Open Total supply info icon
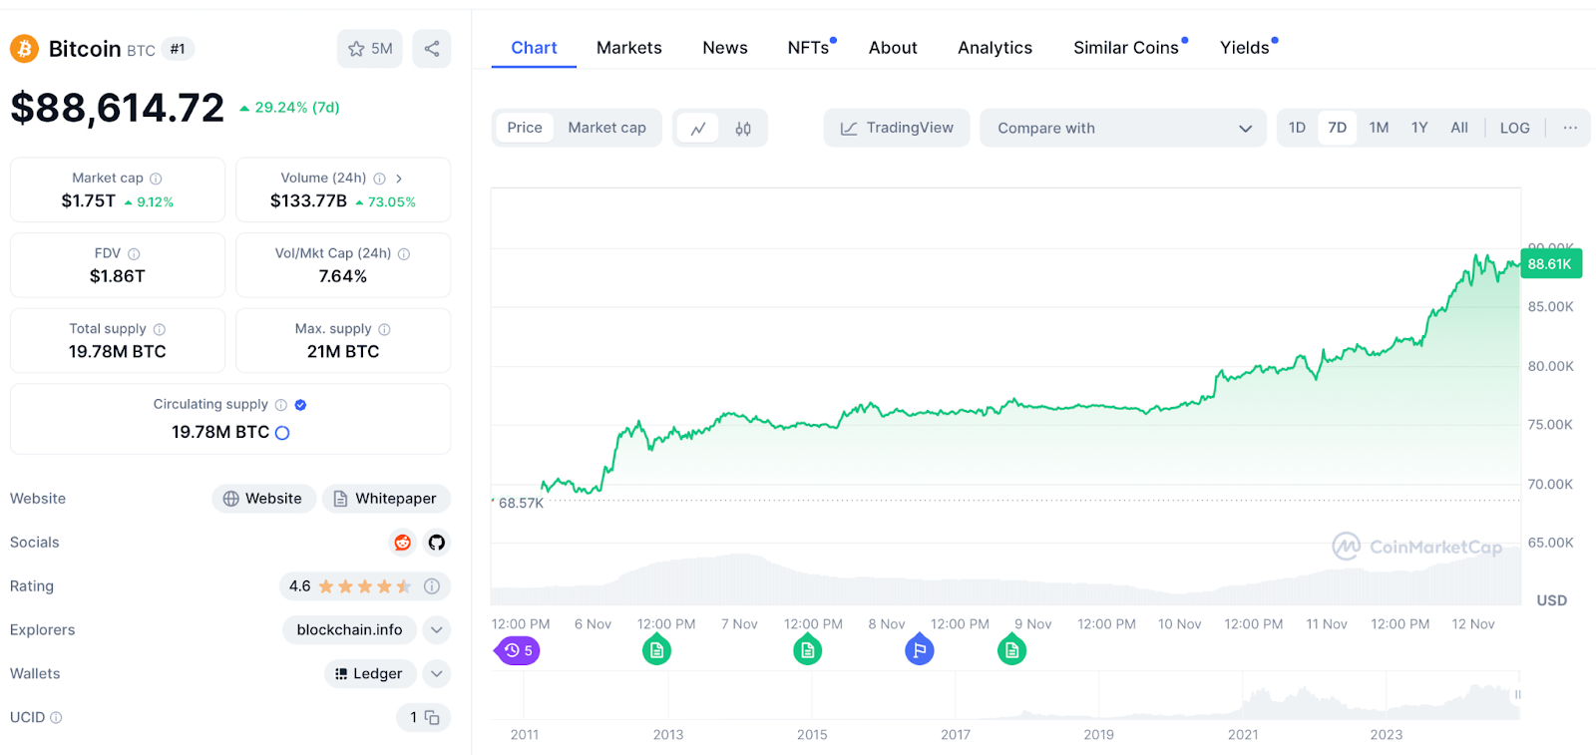The width and height of the screenshot is (1596, 755). (160, 329)
